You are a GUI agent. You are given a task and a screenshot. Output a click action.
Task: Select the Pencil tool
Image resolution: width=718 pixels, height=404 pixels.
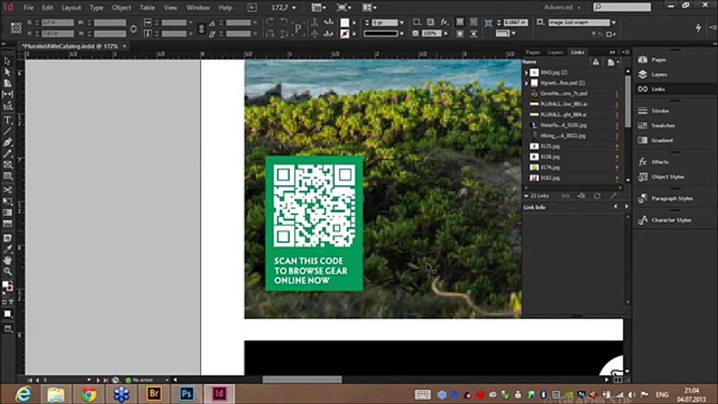7,153
